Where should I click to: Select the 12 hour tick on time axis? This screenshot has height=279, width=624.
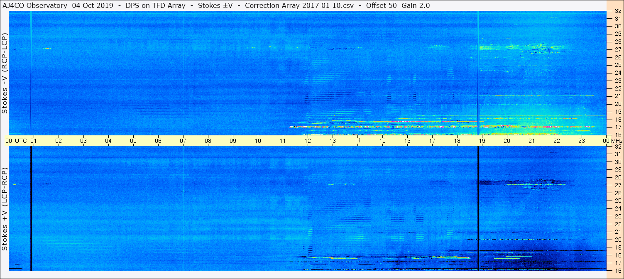(308, 141)
